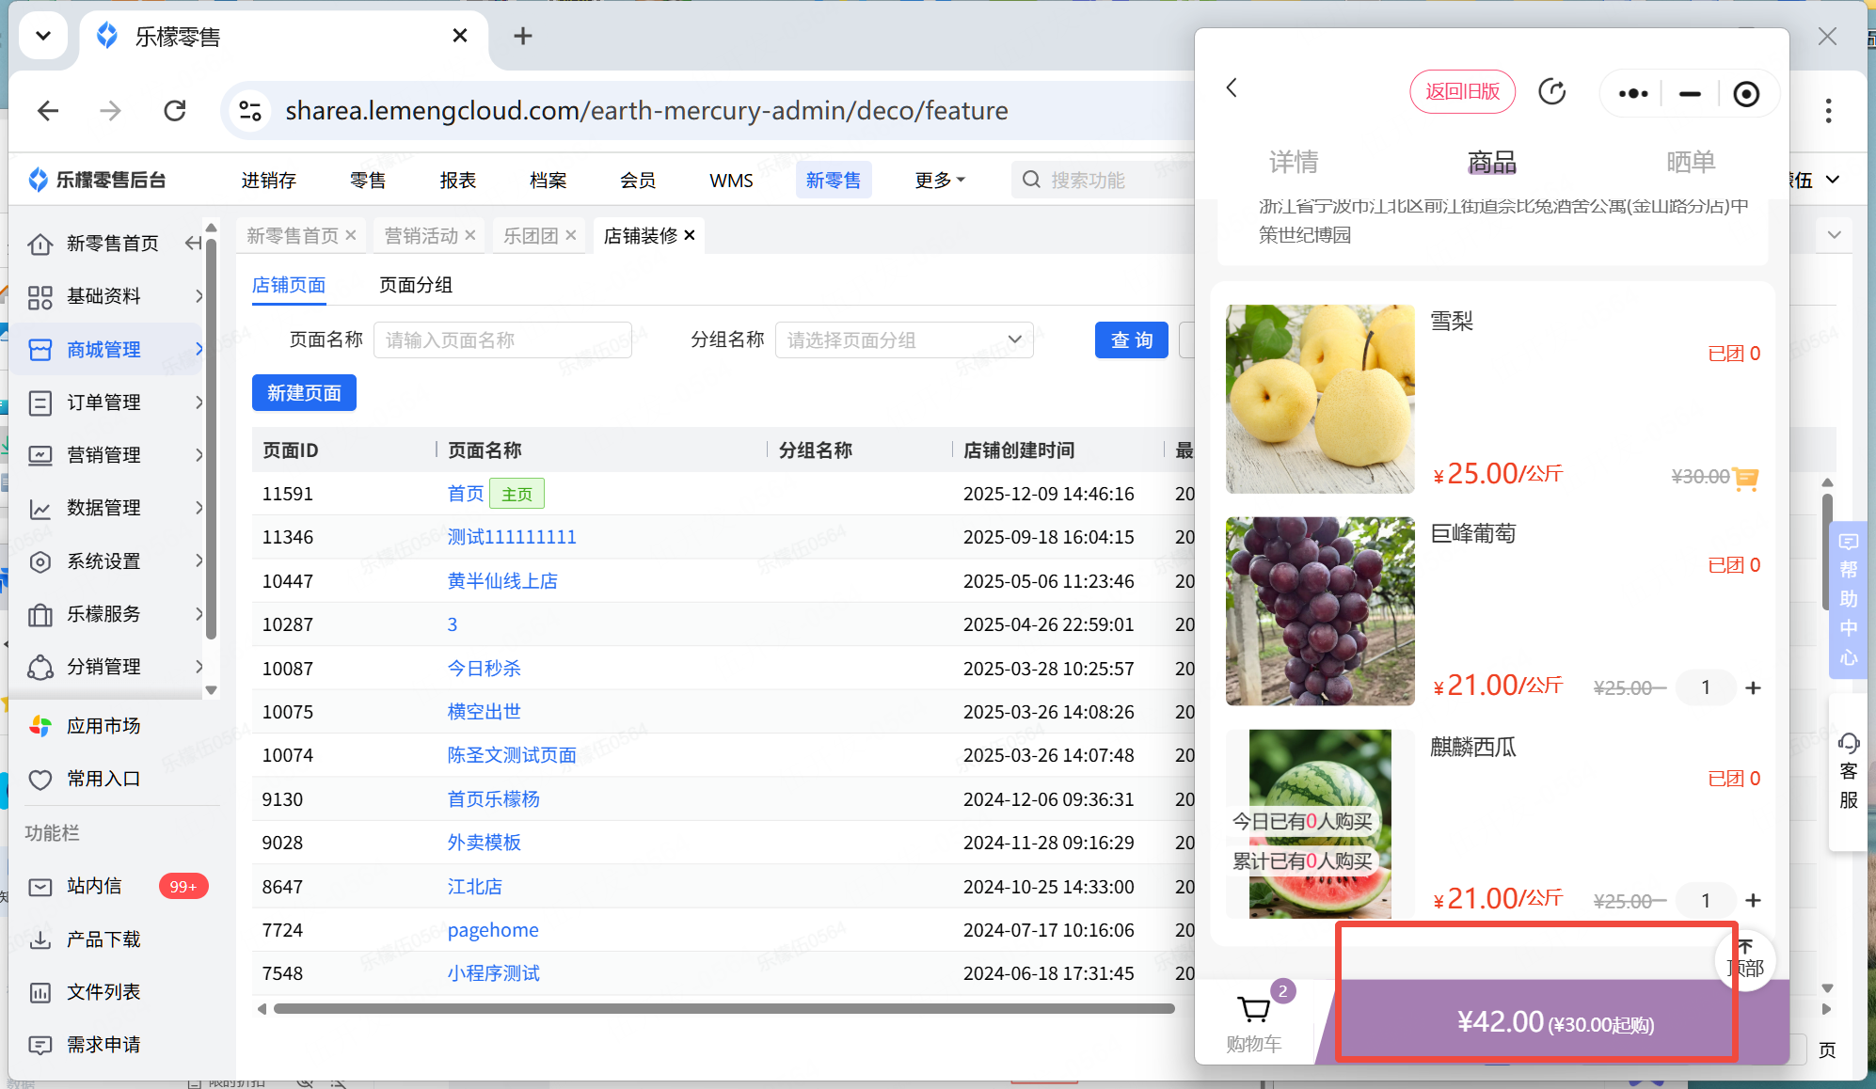Expand the 更多 menu in top navigation
Image resolution: width=1876 pixels, height=1089 pixels.
(x=939, y=180)
